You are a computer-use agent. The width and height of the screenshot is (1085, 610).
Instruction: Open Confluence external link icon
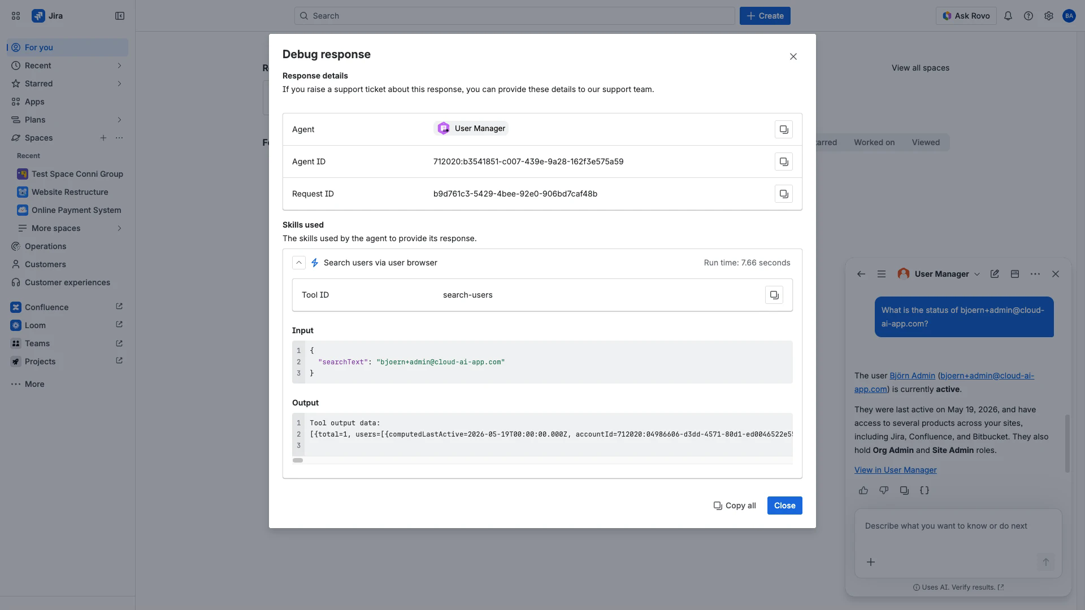119,307
